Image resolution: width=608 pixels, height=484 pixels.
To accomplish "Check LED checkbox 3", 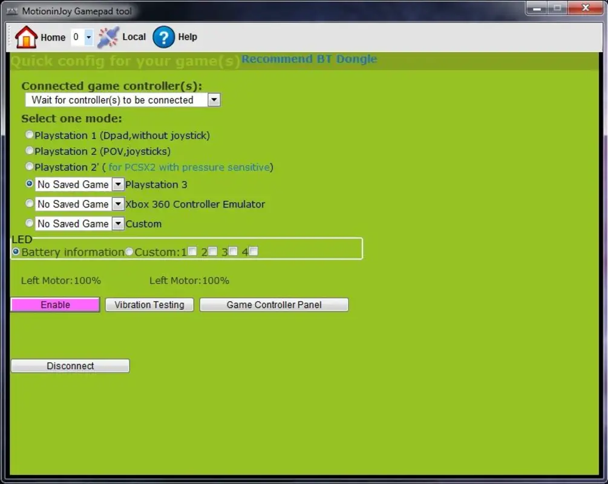I will [x=233, y=250].
